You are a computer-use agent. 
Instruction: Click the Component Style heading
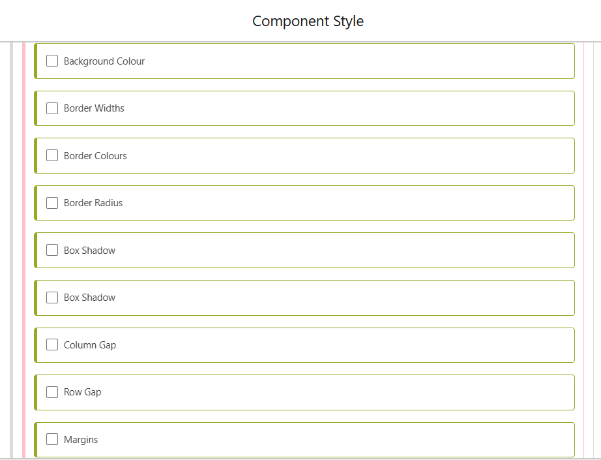pyautogui.click(x=308, y=21)
